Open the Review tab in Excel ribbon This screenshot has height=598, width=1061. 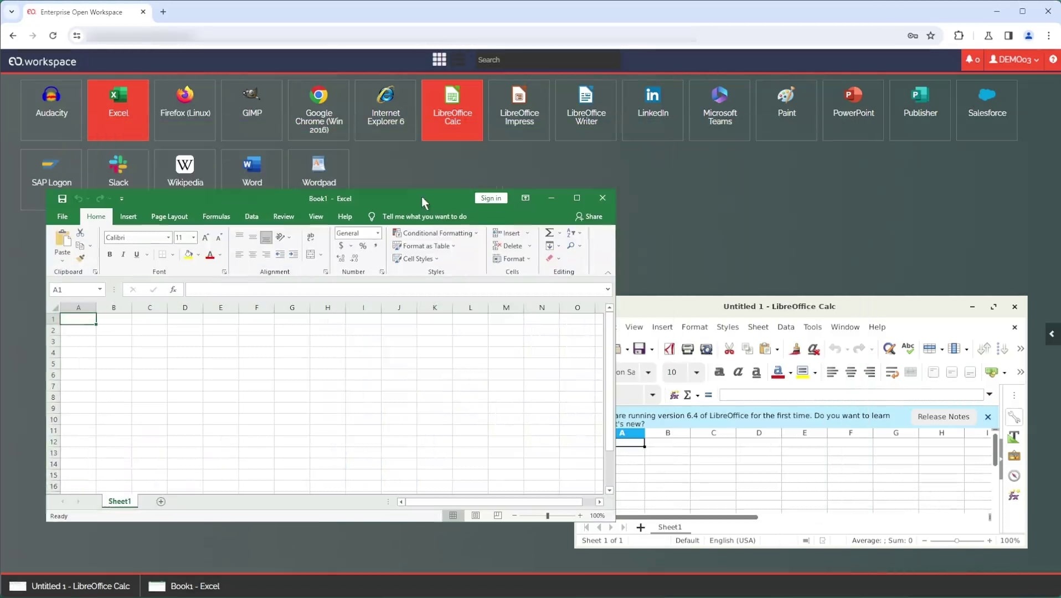284,216
